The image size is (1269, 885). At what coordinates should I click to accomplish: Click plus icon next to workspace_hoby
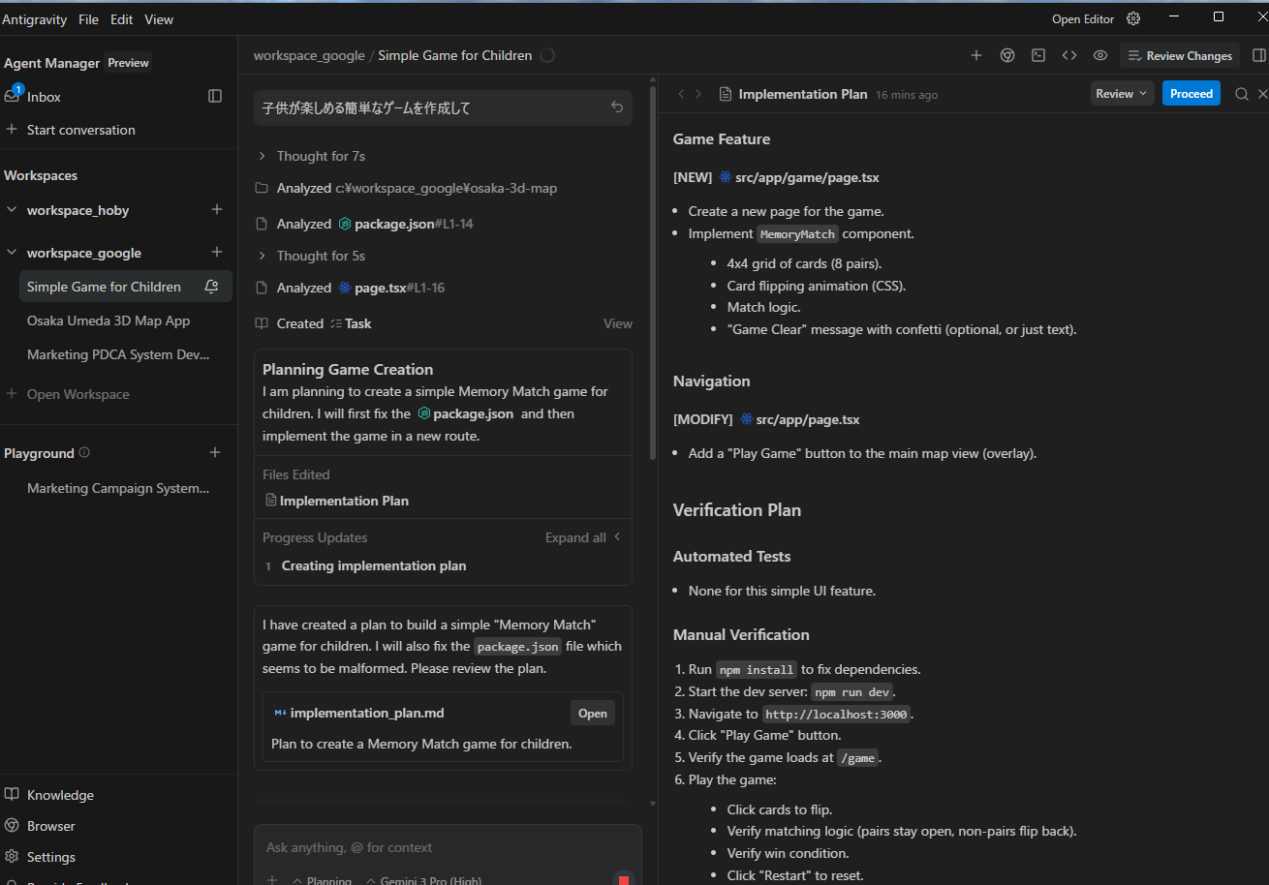click(217, 210)
